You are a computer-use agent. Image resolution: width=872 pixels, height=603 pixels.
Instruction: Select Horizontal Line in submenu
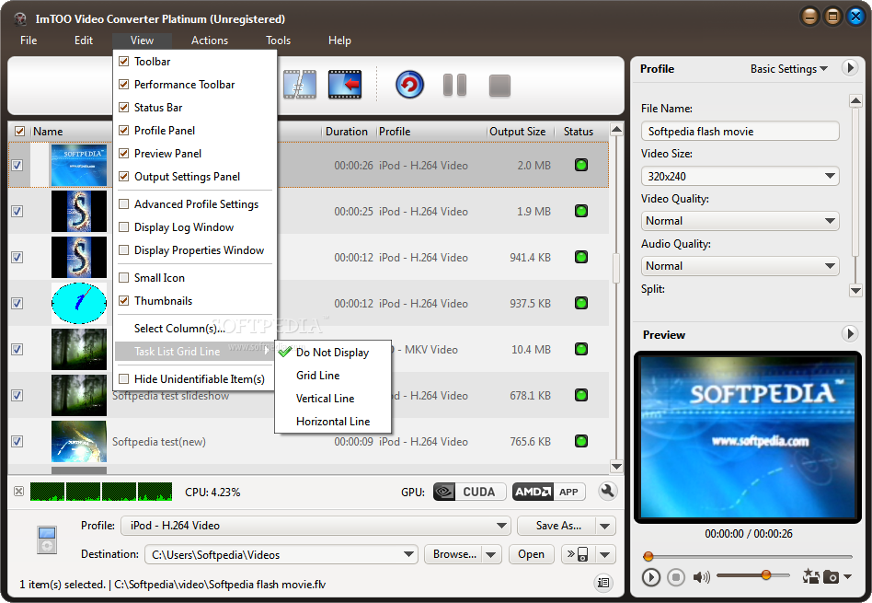point(333,422)
